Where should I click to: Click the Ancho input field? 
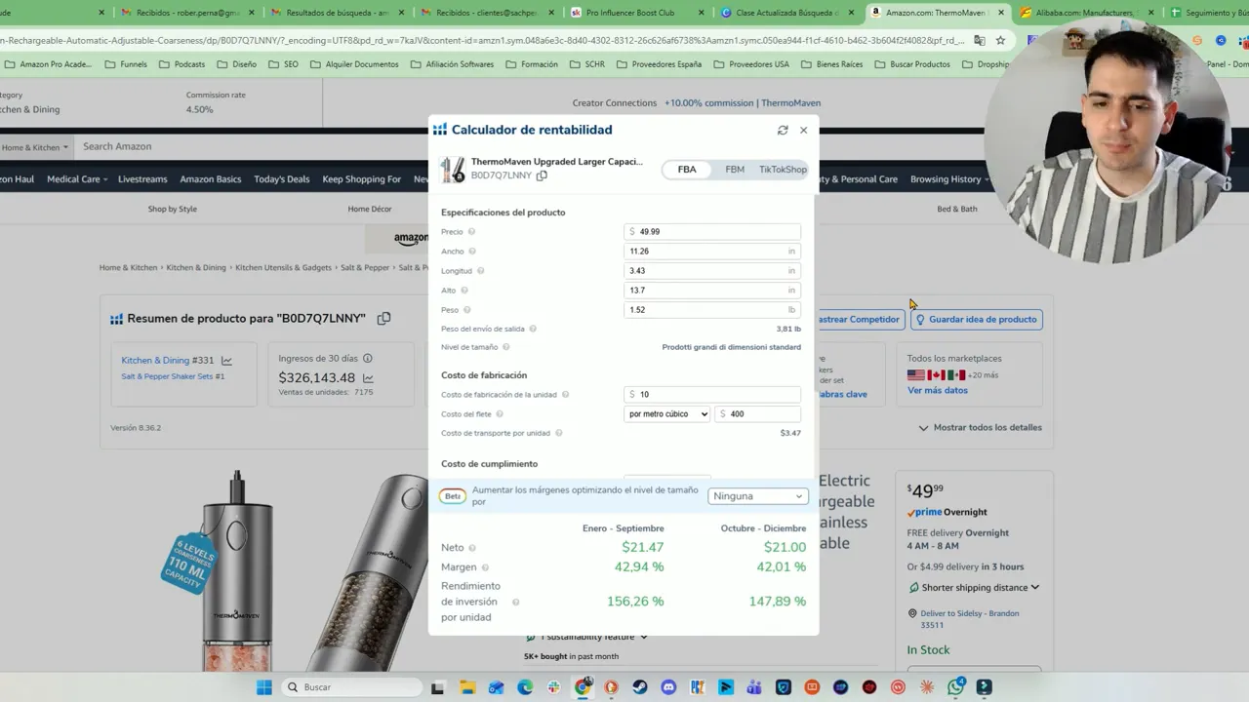712,252
